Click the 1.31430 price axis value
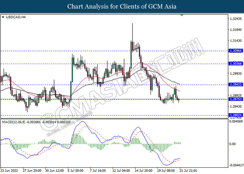Image resolution: width=244 pixels, height=174 pixels. coord(236,41)
